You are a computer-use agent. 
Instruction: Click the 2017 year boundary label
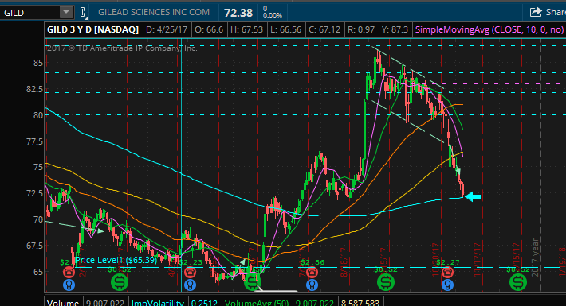tap(535, 258)
